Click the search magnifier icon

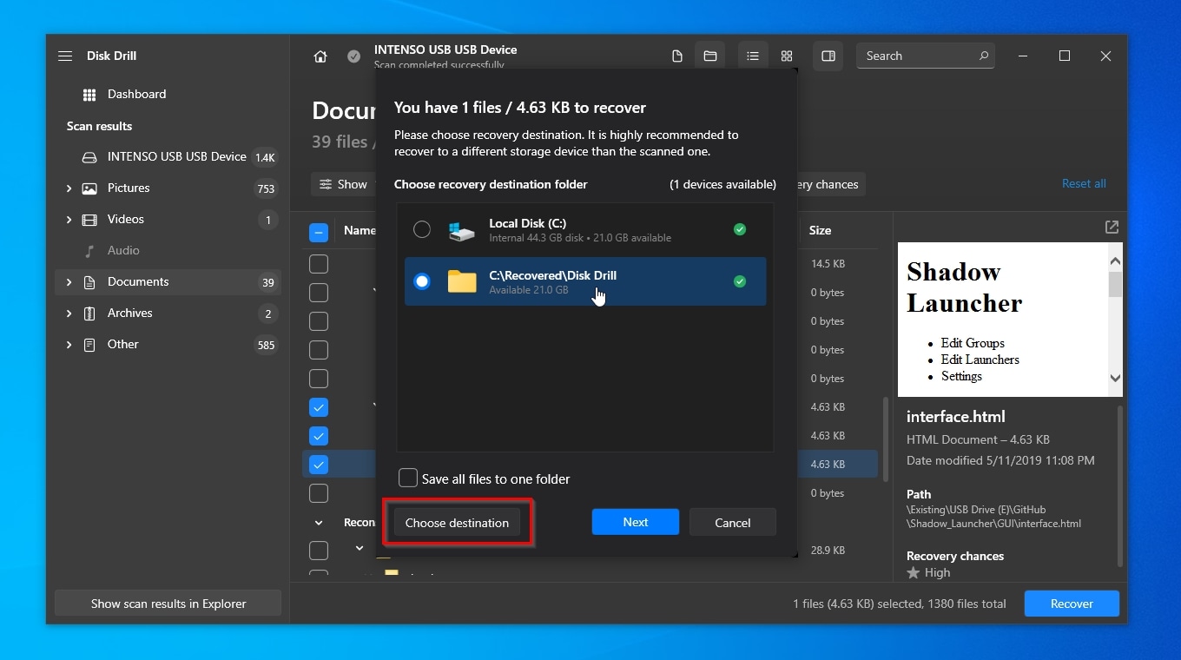point(984,56)
